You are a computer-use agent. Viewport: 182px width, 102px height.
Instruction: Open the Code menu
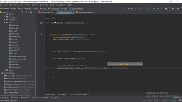point(20,5)
